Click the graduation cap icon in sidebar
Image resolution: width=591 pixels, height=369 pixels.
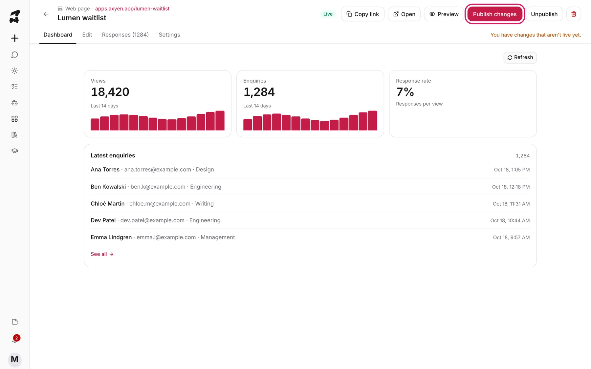coord(14,151)
